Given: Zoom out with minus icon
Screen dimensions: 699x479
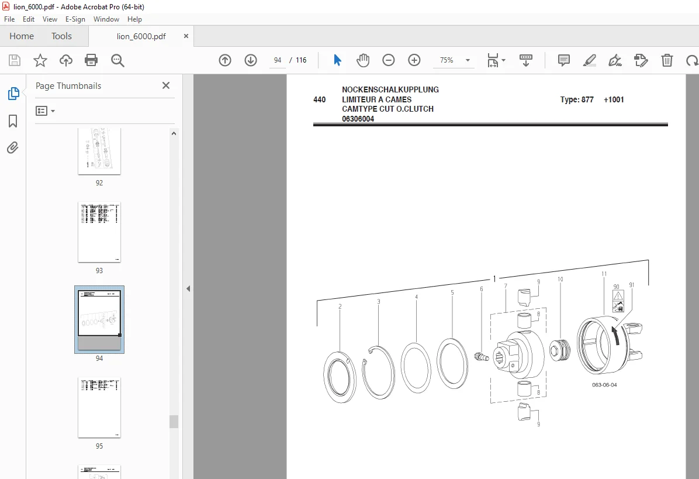Looking at the screenshot, I should pyautogui.click(x=389, y=60).
